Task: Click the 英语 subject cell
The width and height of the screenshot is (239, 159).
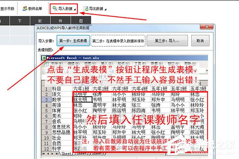Action: click(62, 105)
